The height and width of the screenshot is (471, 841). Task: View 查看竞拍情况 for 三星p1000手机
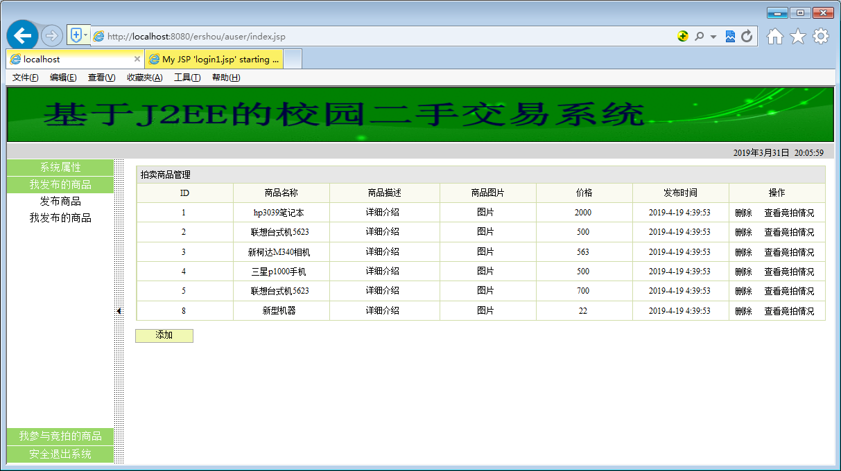pos(789,272)
